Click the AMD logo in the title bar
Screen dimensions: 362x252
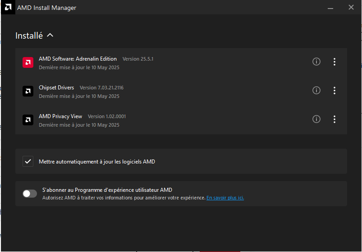pos(8,7)
